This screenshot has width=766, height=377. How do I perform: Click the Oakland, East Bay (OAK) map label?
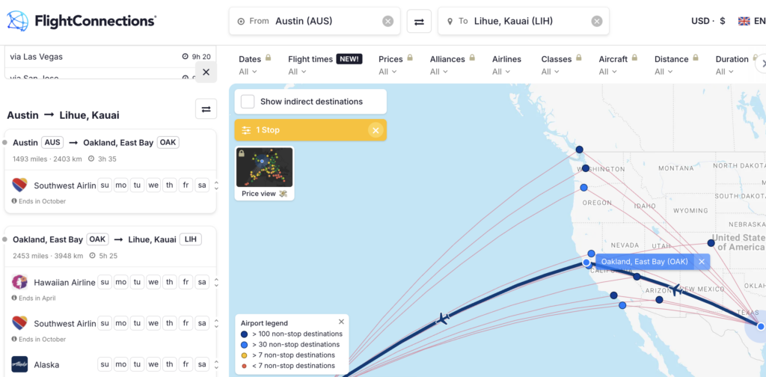(x=644, y=262)
